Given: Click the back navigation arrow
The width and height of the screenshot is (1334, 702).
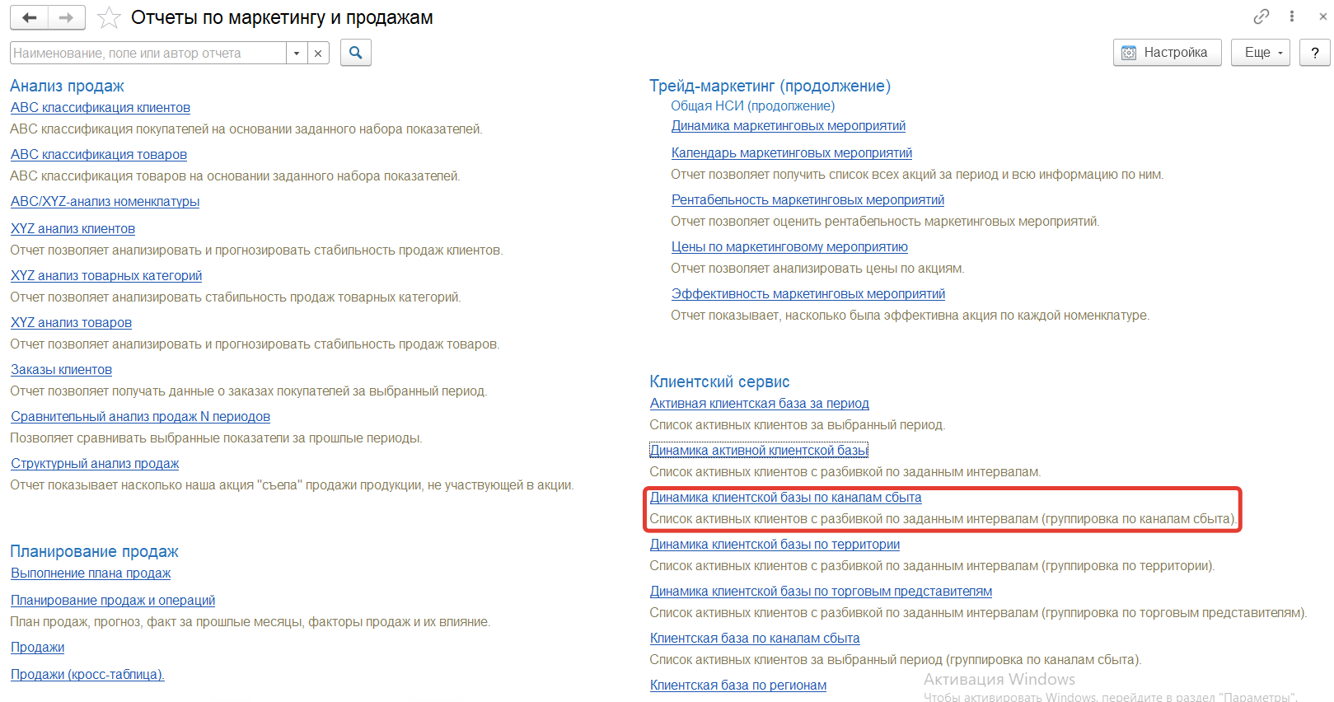Looking at the screenshot, I should [x=30, y=17].
